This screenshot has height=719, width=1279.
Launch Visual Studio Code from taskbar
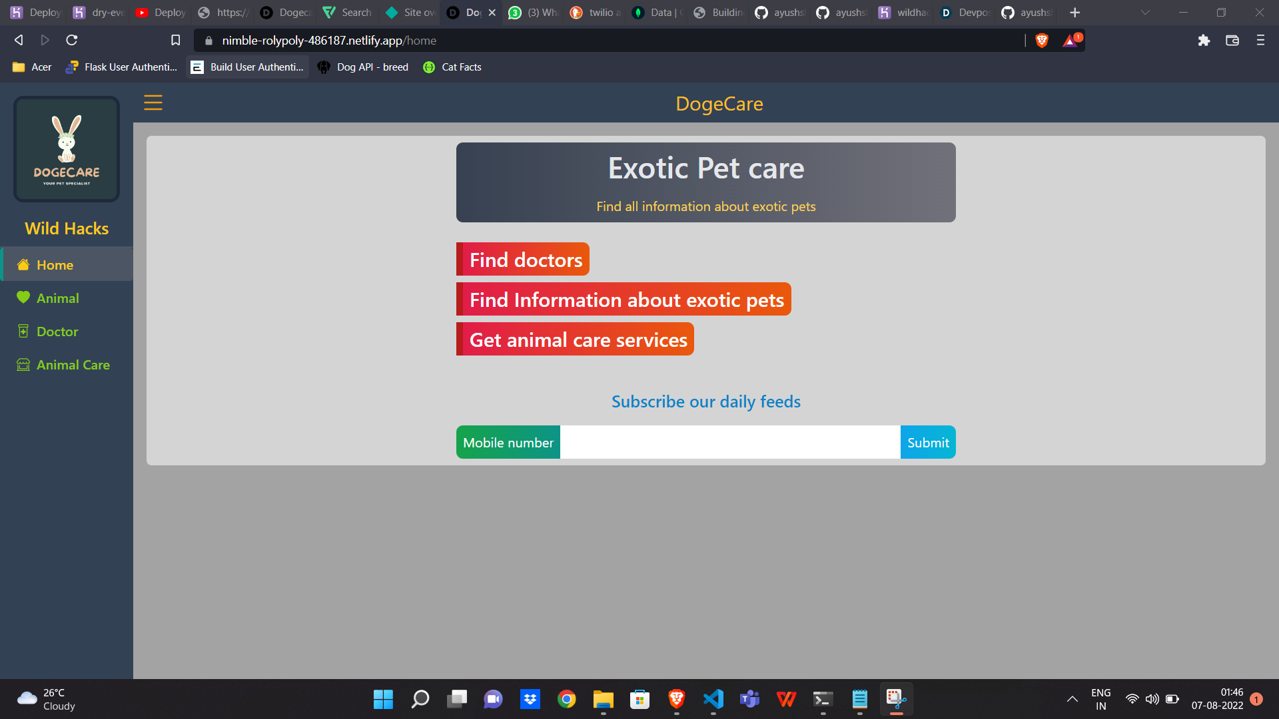tap(713, 699)
